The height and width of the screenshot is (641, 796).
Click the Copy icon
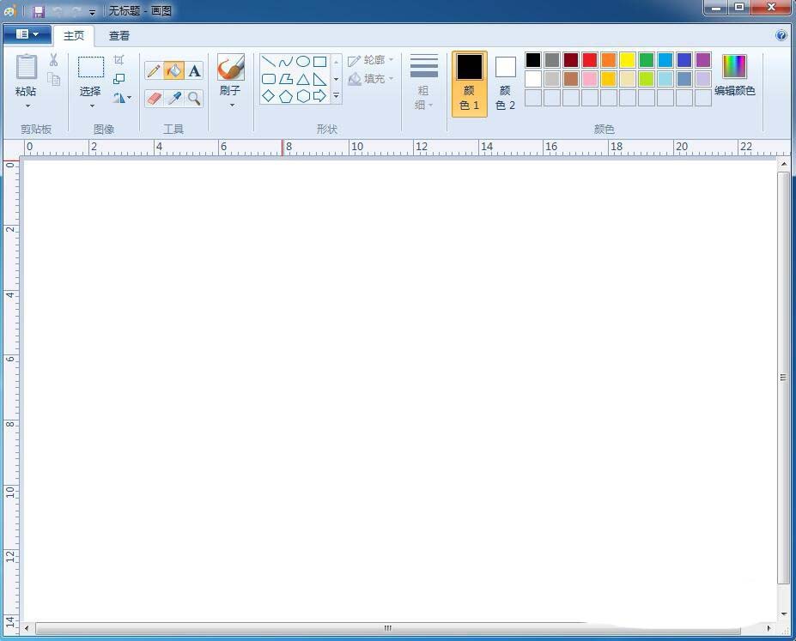(x=53, y=79)
